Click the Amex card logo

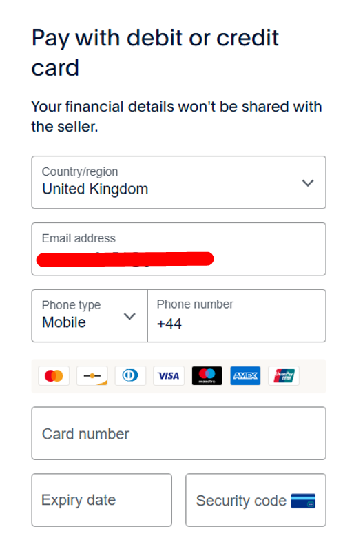(245, 375)
